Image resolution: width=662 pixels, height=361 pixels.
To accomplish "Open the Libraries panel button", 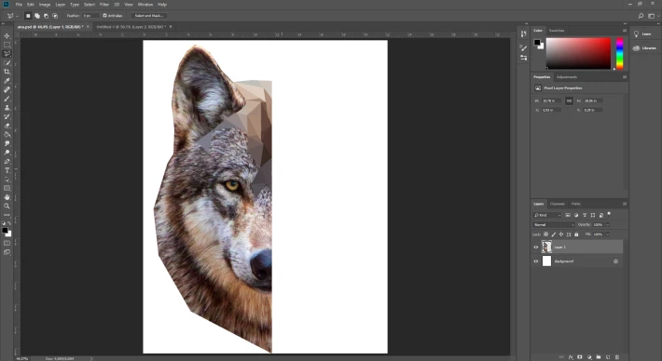I will click(645, 48).
